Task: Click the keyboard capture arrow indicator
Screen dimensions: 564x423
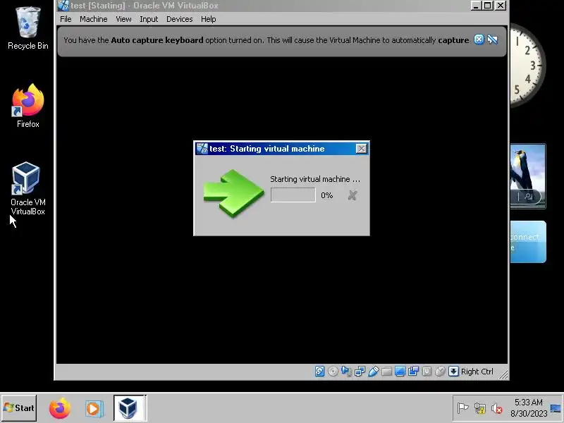Action: [x=453, y=372]
